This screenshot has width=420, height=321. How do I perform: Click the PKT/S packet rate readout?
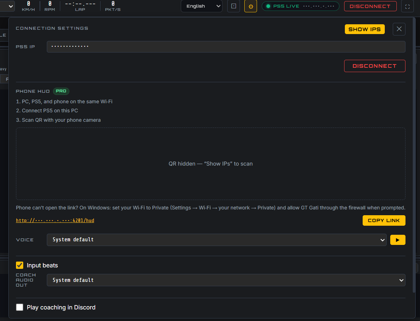coord(113,6)
